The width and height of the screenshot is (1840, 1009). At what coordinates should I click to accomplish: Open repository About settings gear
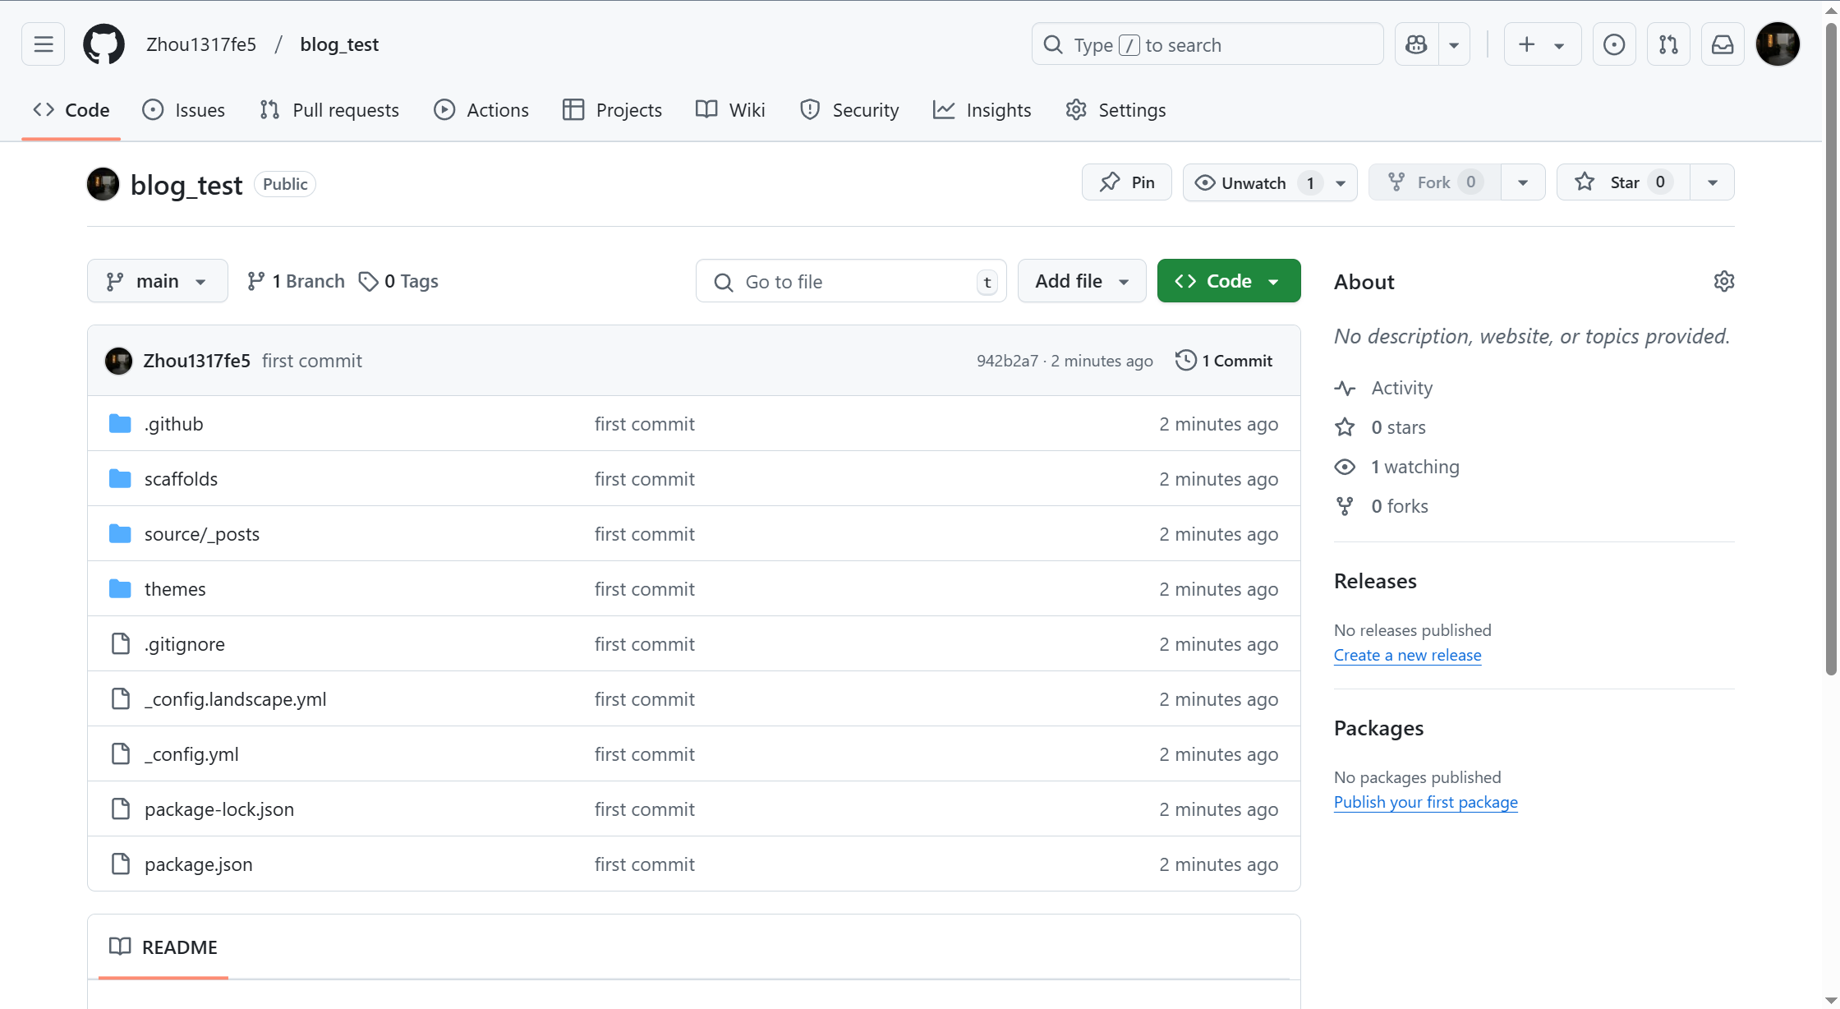[1724, 281]
